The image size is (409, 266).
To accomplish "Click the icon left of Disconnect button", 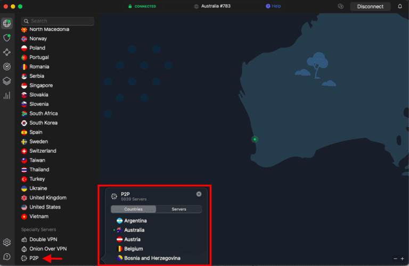I will (x=341, y=6).
